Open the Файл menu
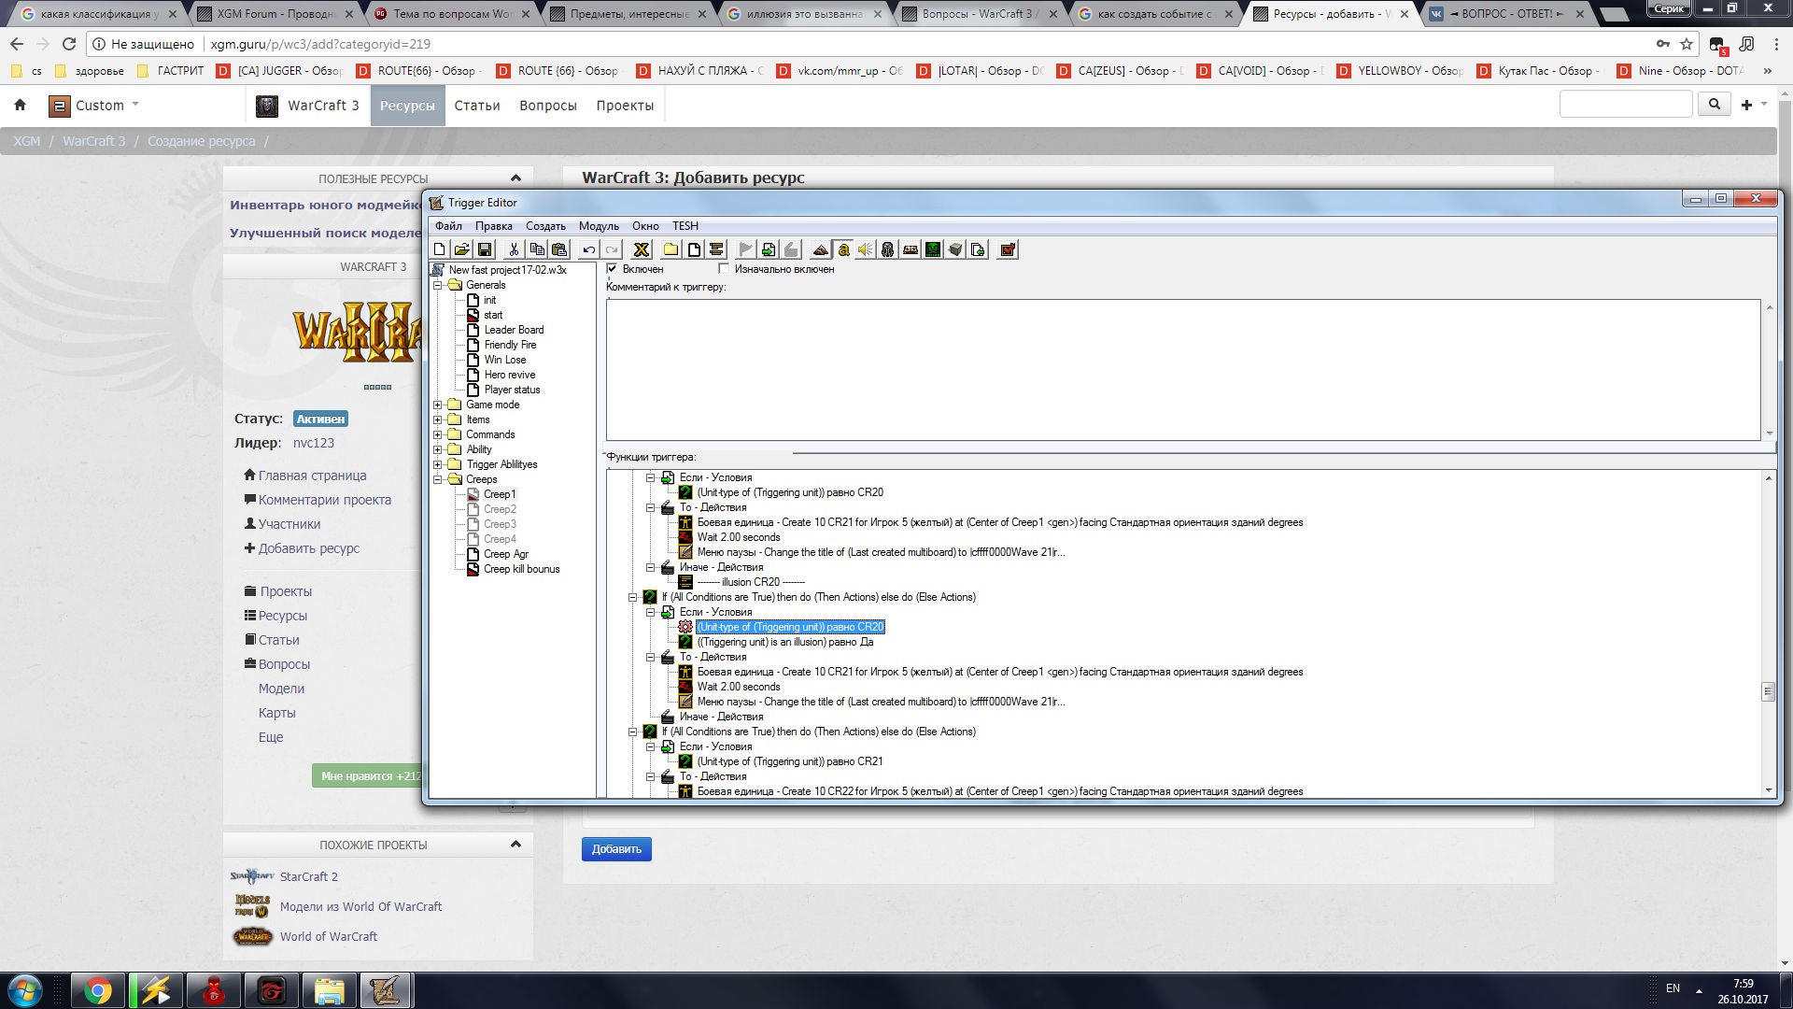The image size is (1793, 1009). tap(448, 226)
